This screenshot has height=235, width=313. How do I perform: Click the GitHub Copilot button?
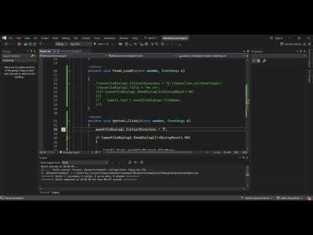click(291, 44)
